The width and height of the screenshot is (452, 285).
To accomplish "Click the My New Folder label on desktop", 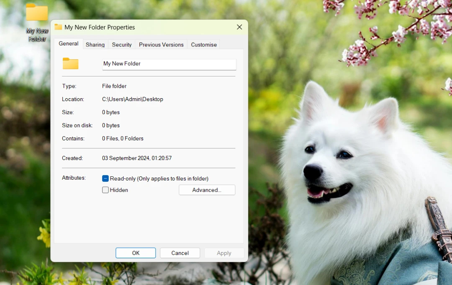I will point(37,34).
